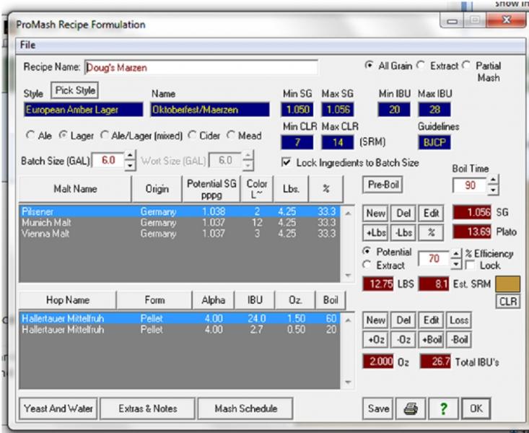Click the estimated SRM color swatch
The image size is (529, 433).
507,284
